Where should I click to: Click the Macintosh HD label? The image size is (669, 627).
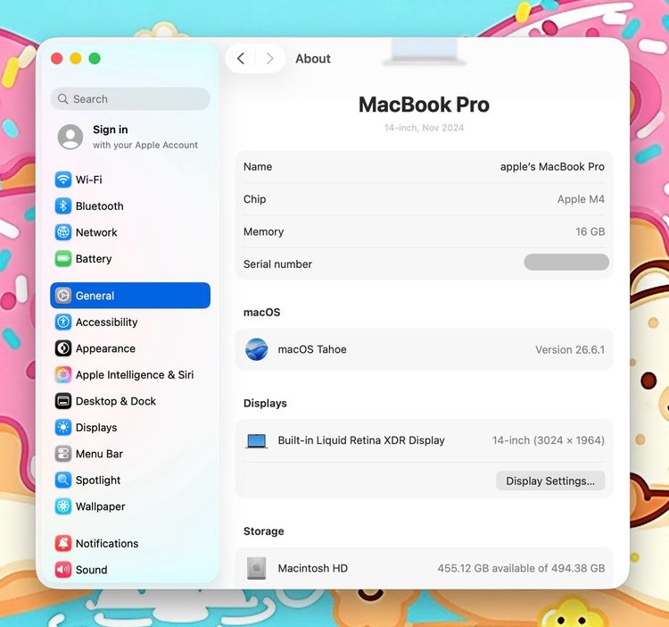313,568
